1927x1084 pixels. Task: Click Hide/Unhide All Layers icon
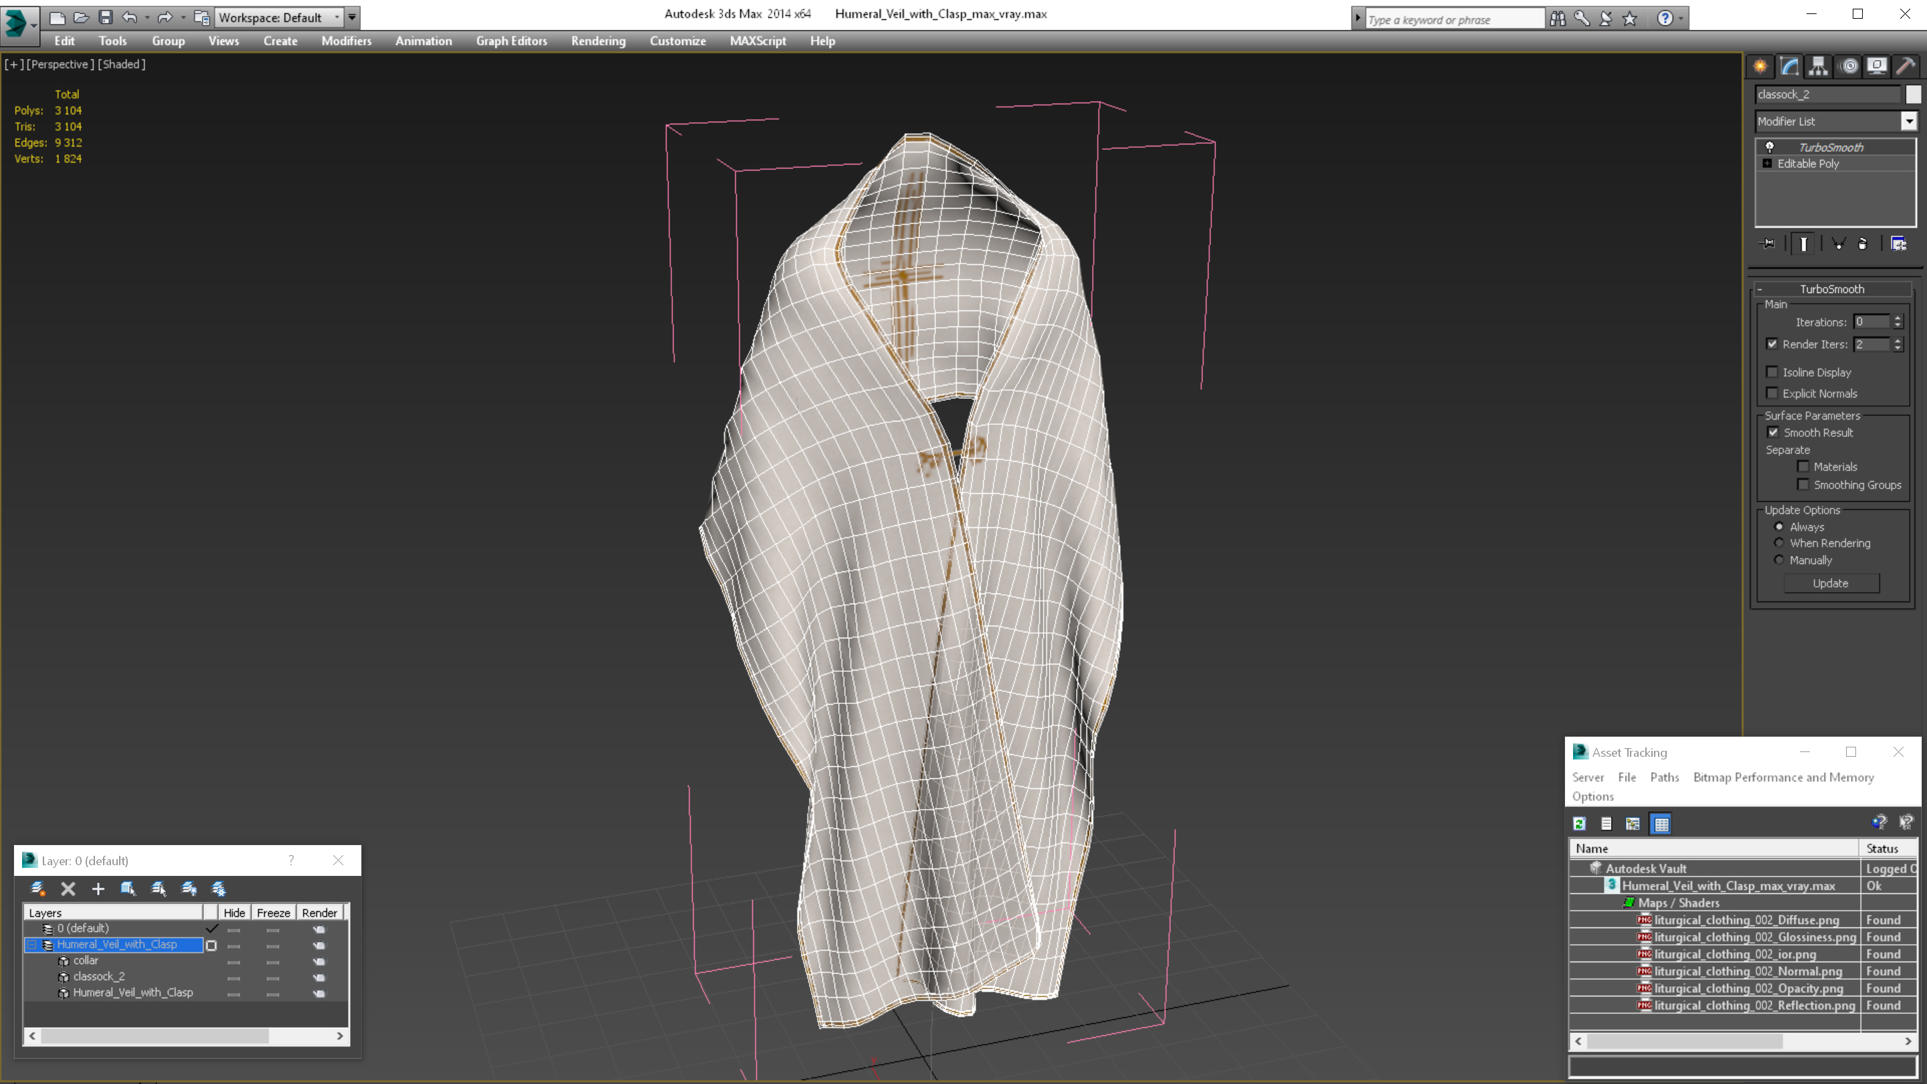point(189,889)
